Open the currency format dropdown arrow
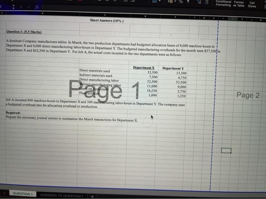Viewport: 266px width, 199px height. (175, 1)
